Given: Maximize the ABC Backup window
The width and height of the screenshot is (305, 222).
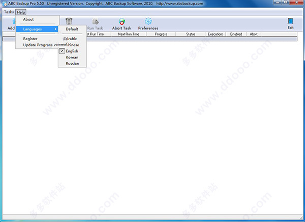Looking at the screenshot, I should click(x=285, y=3).
